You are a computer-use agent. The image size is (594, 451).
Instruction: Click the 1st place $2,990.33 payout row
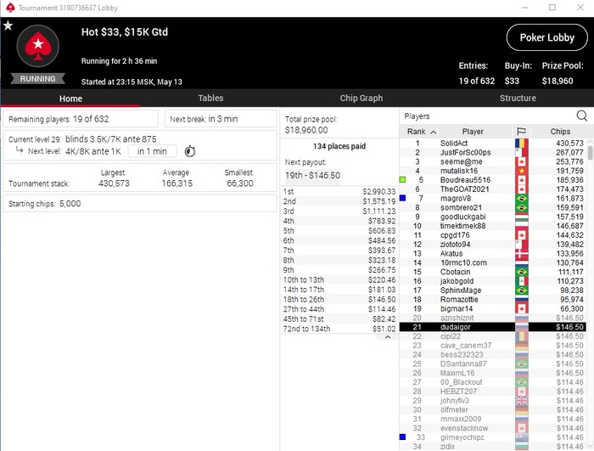339,192
